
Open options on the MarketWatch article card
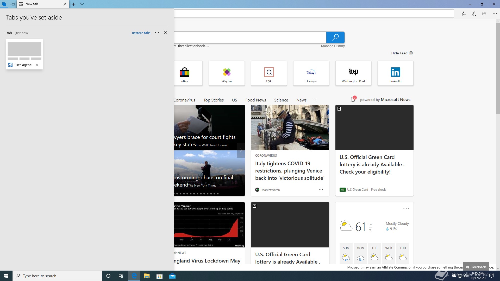(321, 190)
